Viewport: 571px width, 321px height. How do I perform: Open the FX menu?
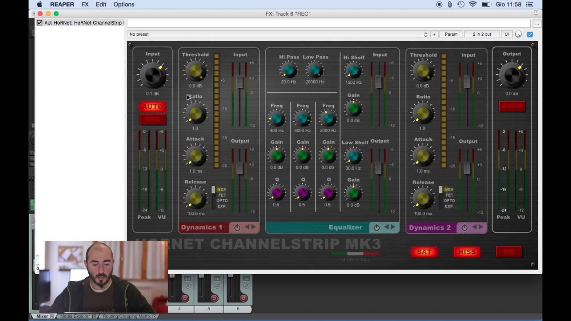(x=85, y=4)
